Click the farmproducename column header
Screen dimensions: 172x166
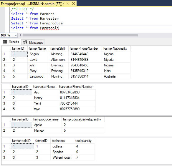47,119
